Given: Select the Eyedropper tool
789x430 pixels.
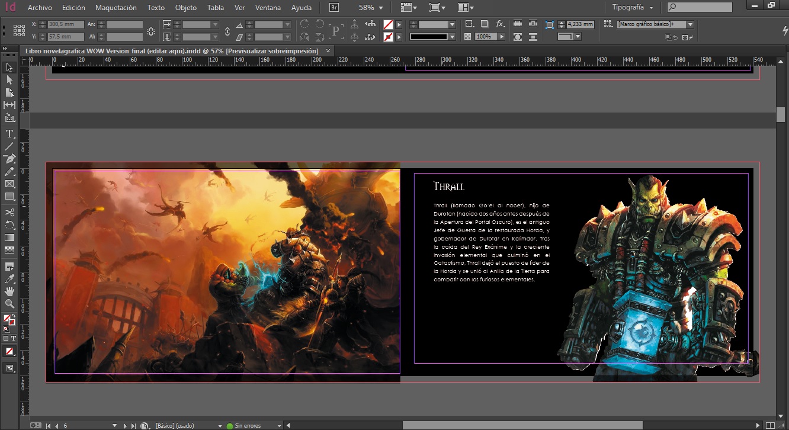Looking at the screenshot, I should [x=9, y=279].
